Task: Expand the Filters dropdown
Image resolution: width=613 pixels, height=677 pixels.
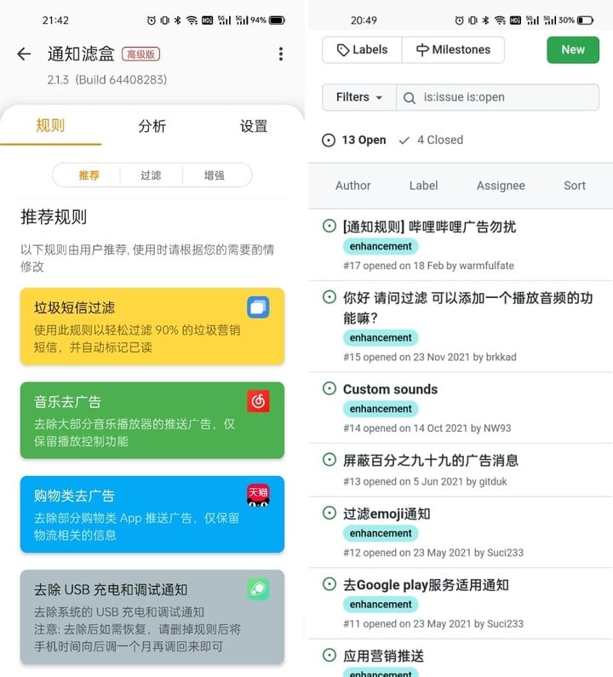Action: (359, 97)
